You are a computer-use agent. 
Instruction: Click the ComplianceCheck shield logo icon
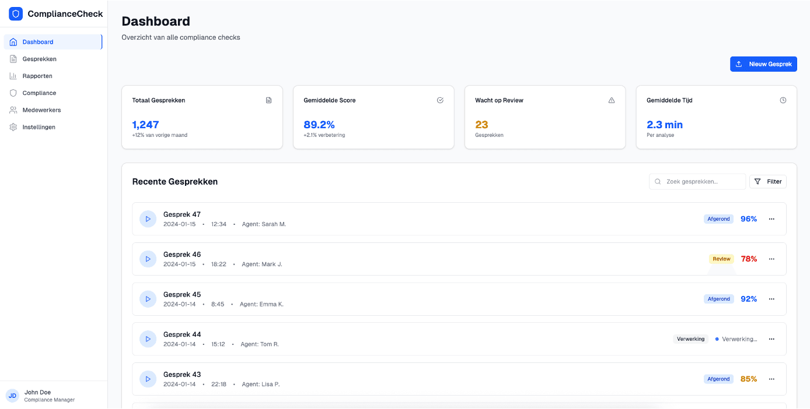click(x=16, y=14)
